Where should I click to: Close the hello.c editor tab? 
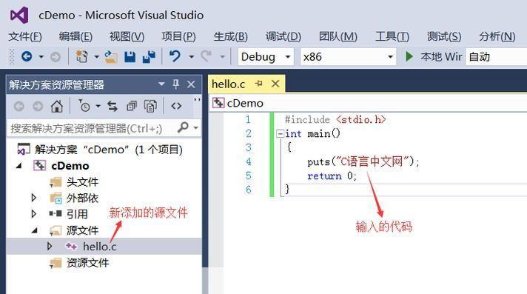[275, 84]
